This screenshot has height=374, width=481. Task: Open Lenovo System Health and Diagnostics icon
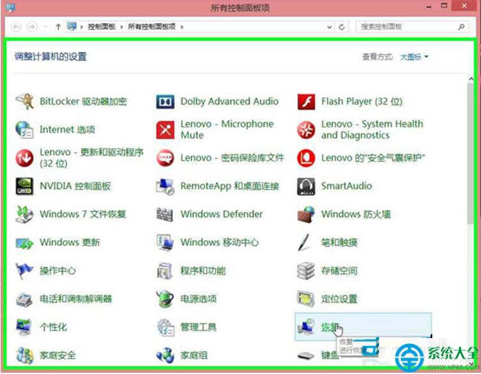coord(306,130)
